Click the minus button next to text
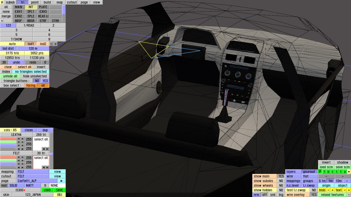The width and height of the screenshot is (351, 197). click(x=345, y=190)
